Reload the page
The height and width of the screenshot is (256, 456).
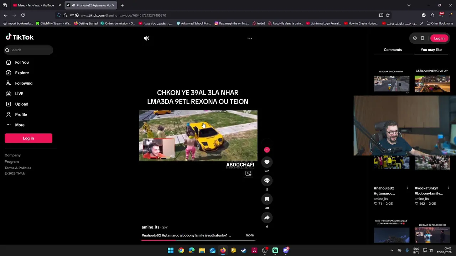23,15
